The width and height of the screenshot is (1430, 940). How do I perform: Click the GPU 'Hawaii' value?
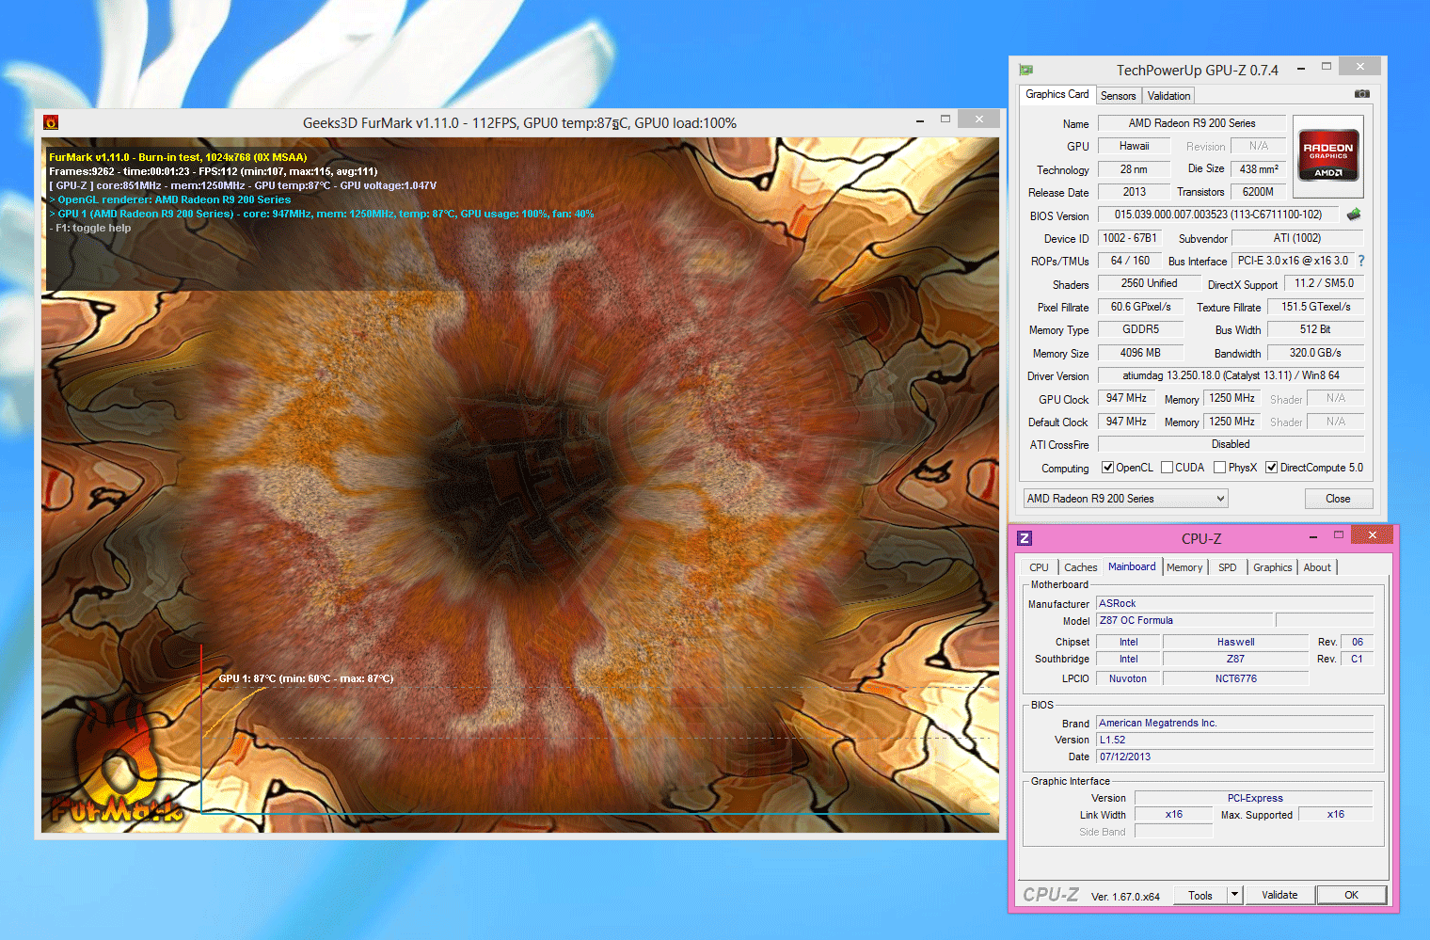pos(1134,146)
